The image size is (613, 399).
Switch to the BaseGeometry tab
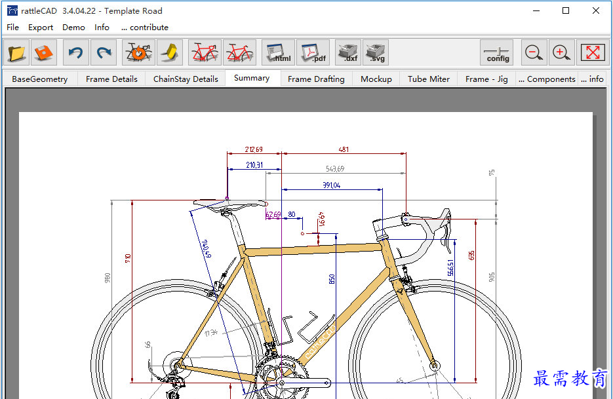click(40, 79)
